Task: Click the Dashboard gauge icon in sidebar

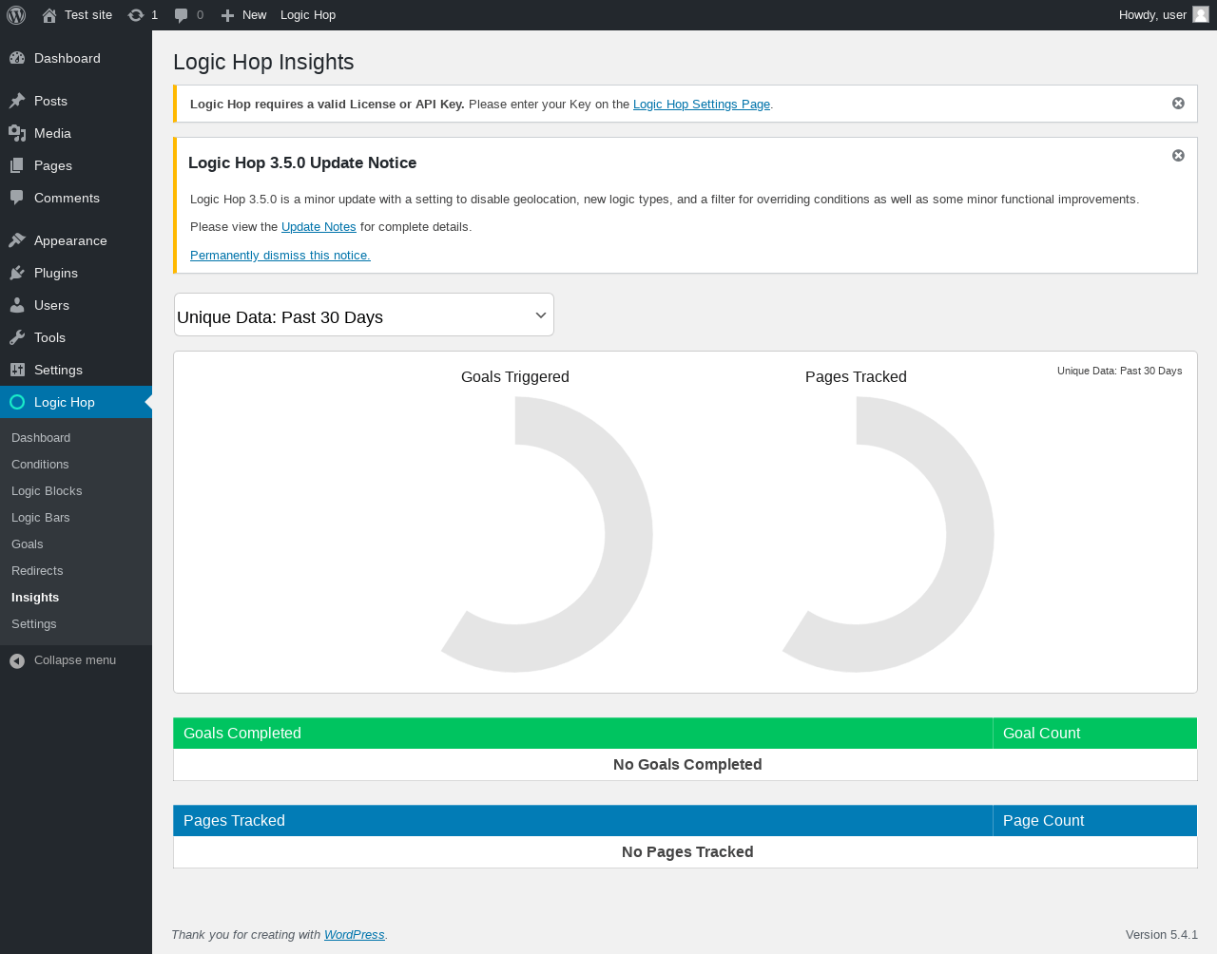Action: point(17,58)
